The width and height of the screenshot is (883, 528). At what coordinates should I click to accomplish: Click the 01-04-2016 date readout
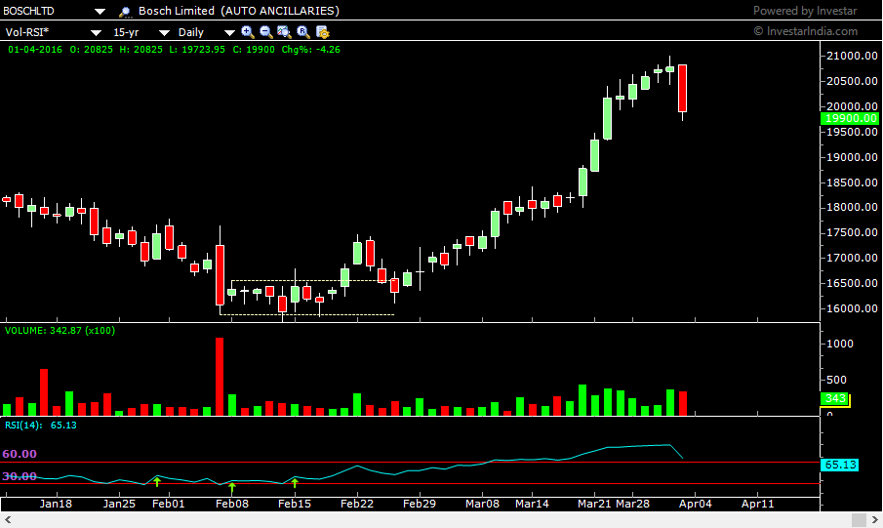pos(35,50)
